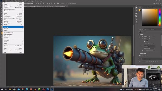Open the Paragraph panel icon in dock
The height and width of the screenshot is (91, 162).
tap(136, 22)
